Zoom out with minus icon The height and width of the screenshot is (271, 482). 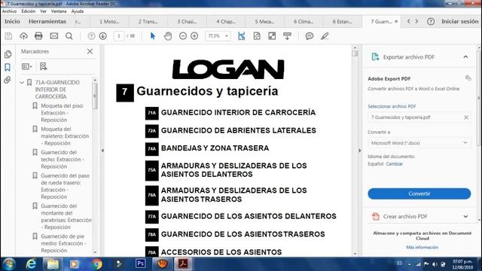(x=183, y=36)
